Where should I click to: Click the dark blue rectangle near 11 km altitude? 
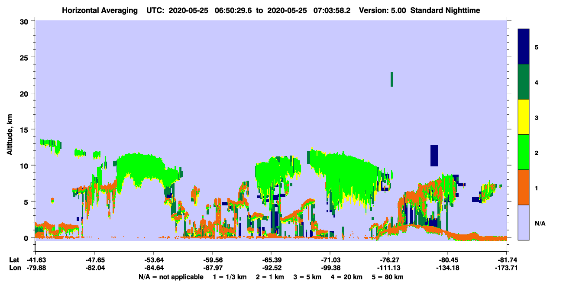(434, 155)
